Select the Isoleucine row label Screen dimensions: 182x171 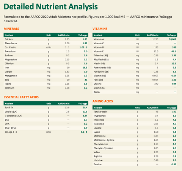pos(99,124)
